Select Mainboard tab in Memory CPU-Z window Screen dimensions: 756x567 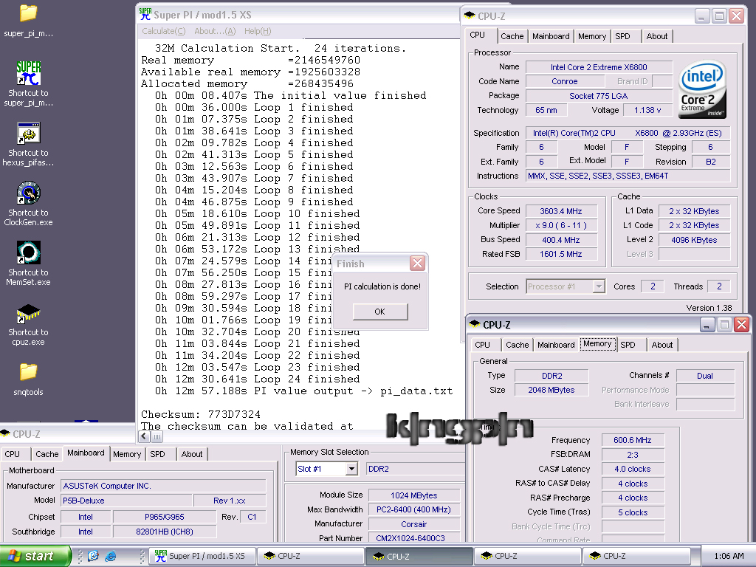tap(556, 345)
